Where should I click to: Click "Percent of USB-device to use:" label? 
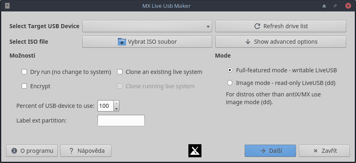click(x=55, y=106)
